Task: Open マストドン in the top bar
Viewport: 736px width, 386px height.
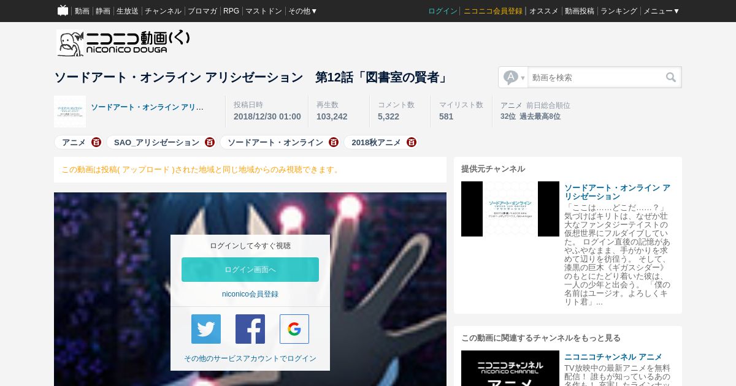Action: pos(264,11)
